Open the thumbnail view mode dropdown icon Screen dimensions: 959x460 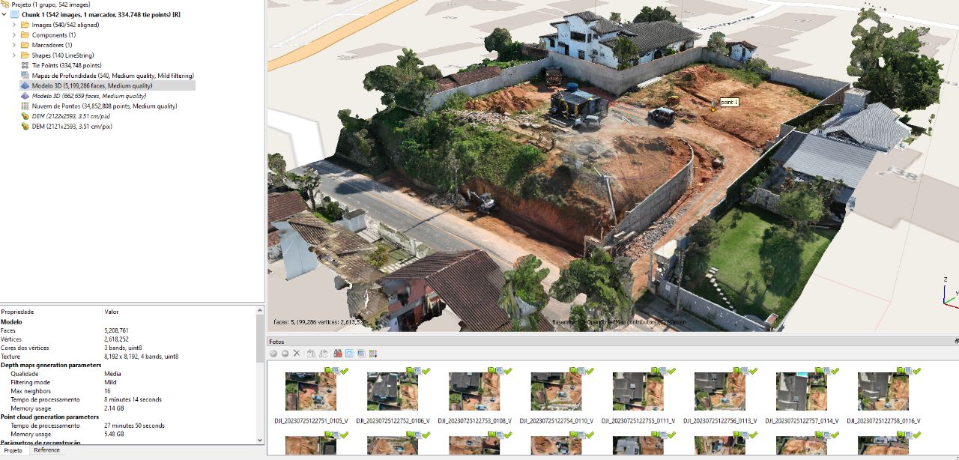[x=372, y=353]
